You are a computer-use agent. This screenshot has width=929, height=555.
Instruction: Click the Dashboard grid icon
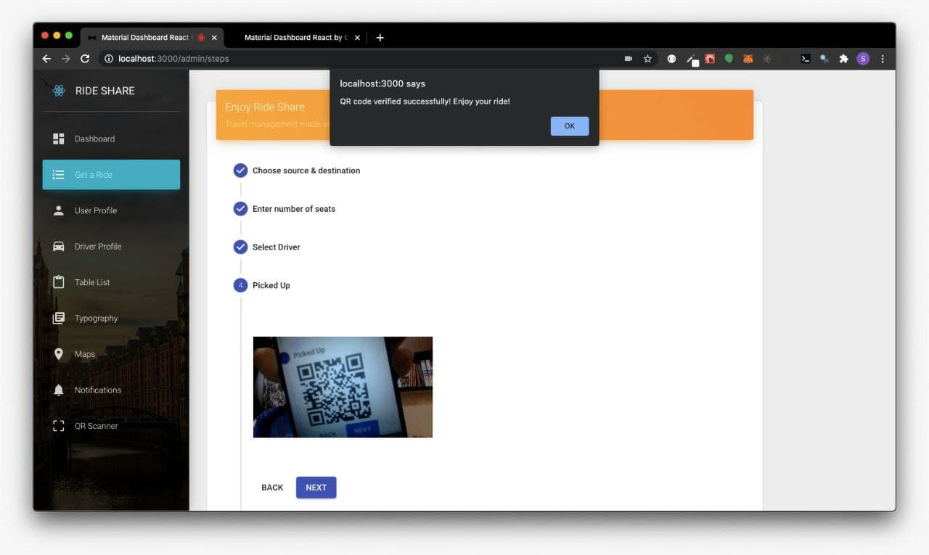click(59, 139)
